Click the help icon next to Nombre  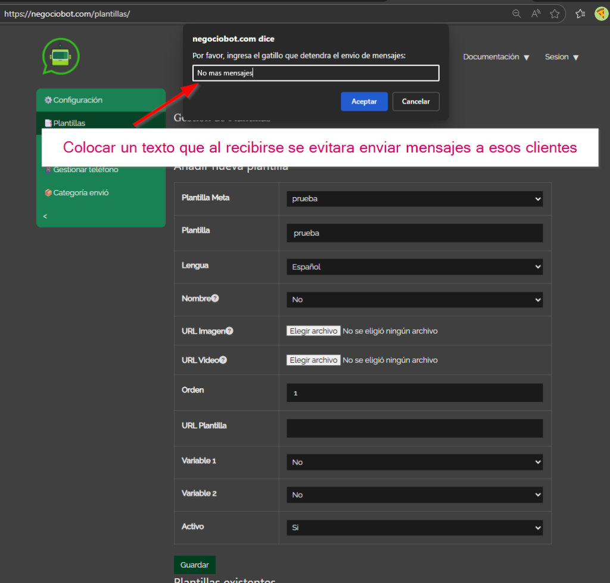pyautogui.click(x=216, y=298)
